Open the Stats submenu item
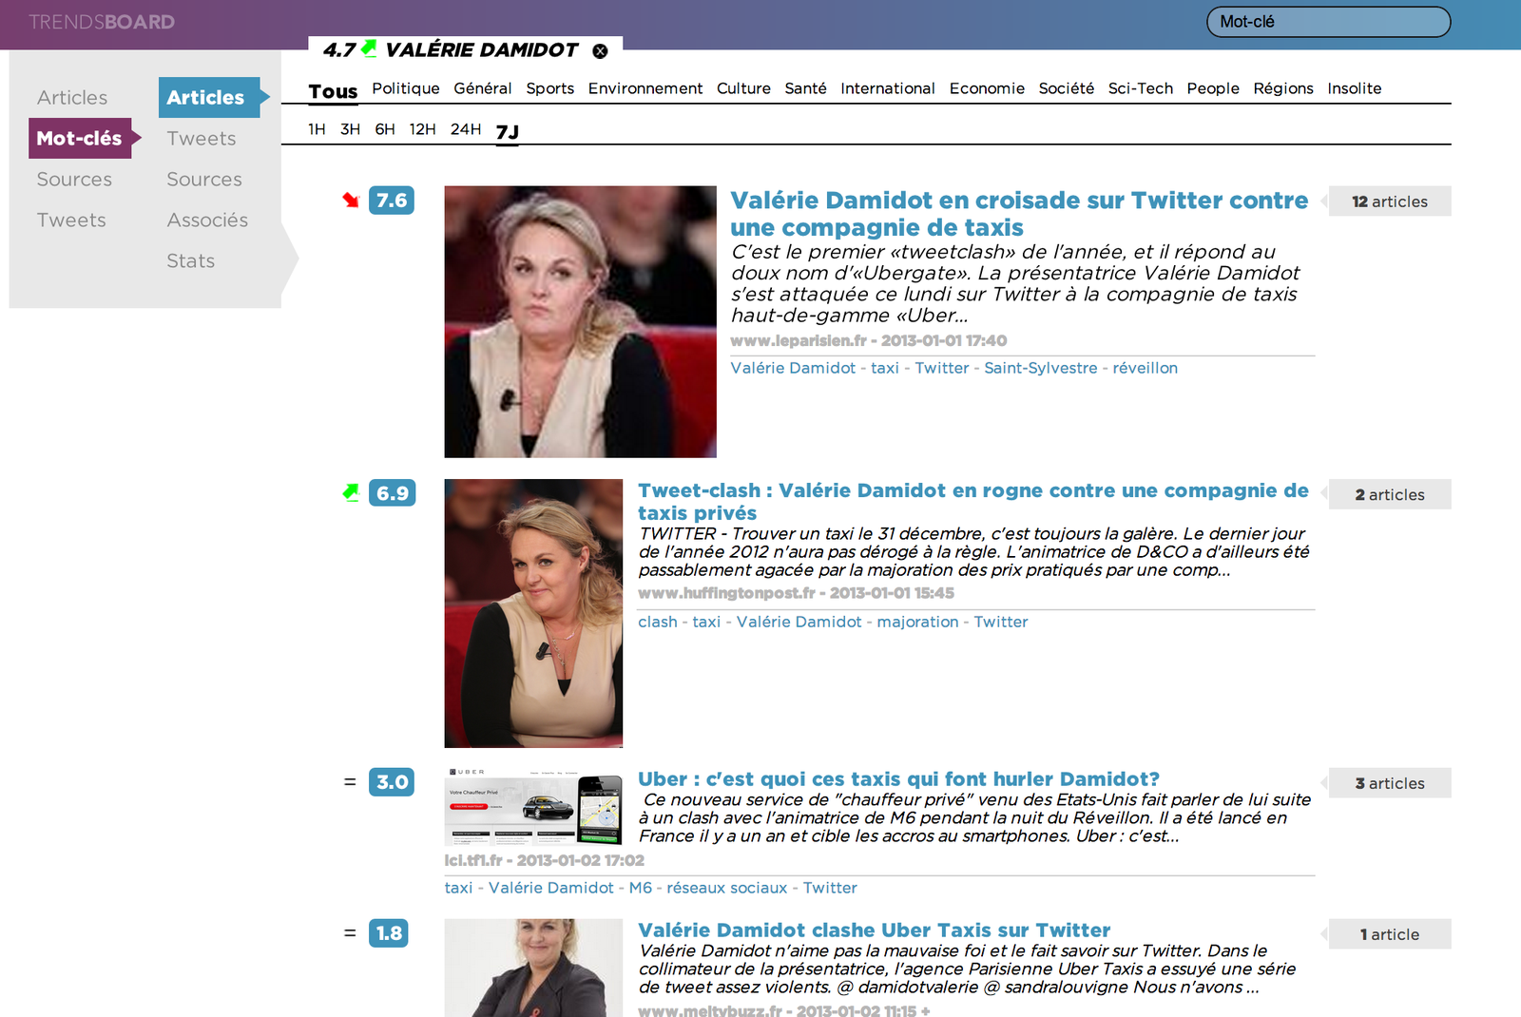The height and width of the screenshot is (1017, 1521). pos(191,260)
